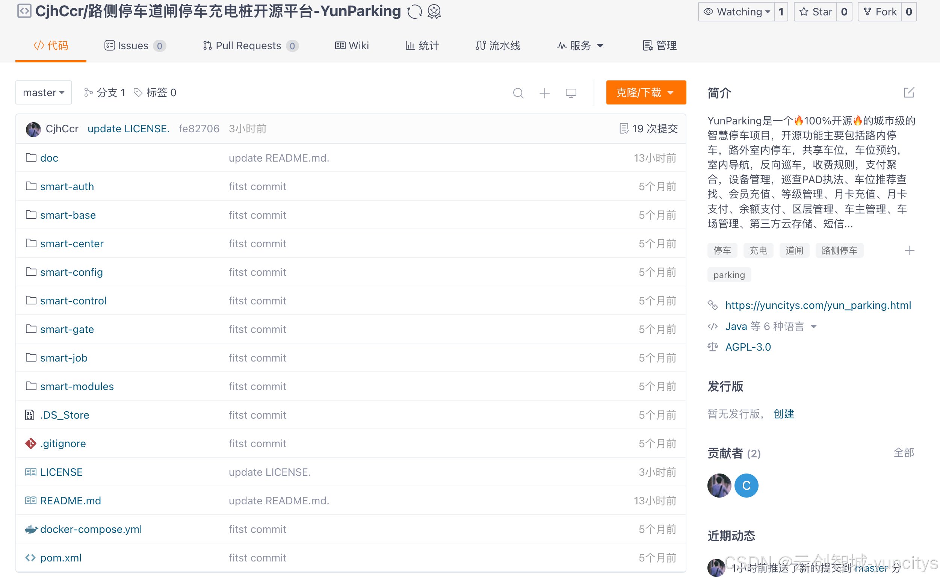The image size is (940, 578).
Task: Click update README.md. message in doc row
Action: (279, 158)
